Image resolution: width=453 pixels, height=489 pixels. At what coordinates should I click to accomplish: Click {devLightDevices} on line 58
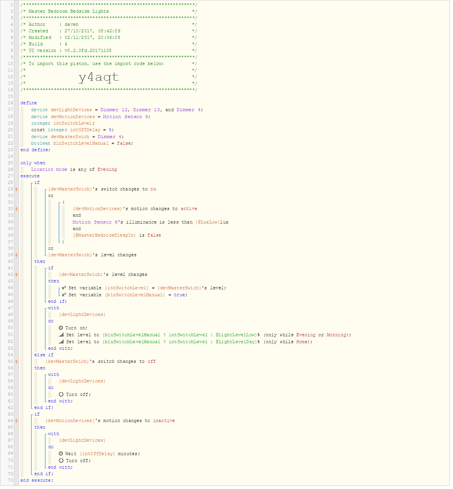click(x=82, y=381)
